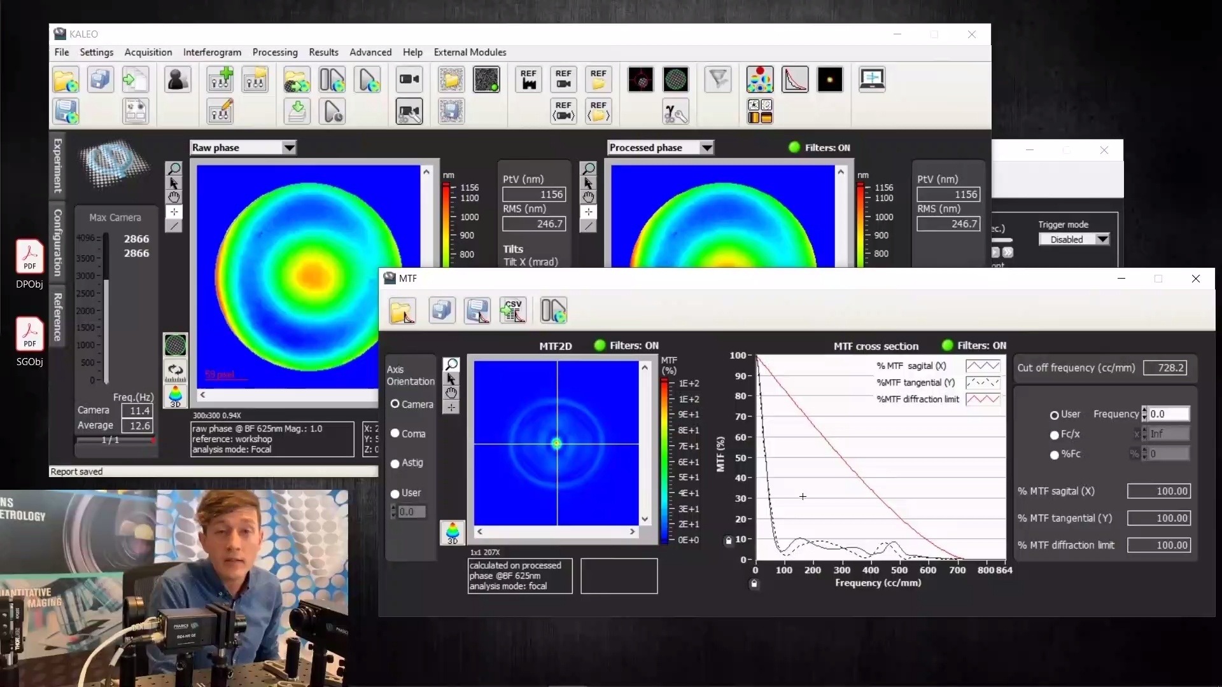Click the User Frequency input field

point(1169,414)
